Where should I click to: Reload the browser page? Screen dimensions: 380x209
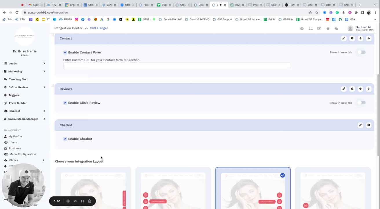pos(17,12)
